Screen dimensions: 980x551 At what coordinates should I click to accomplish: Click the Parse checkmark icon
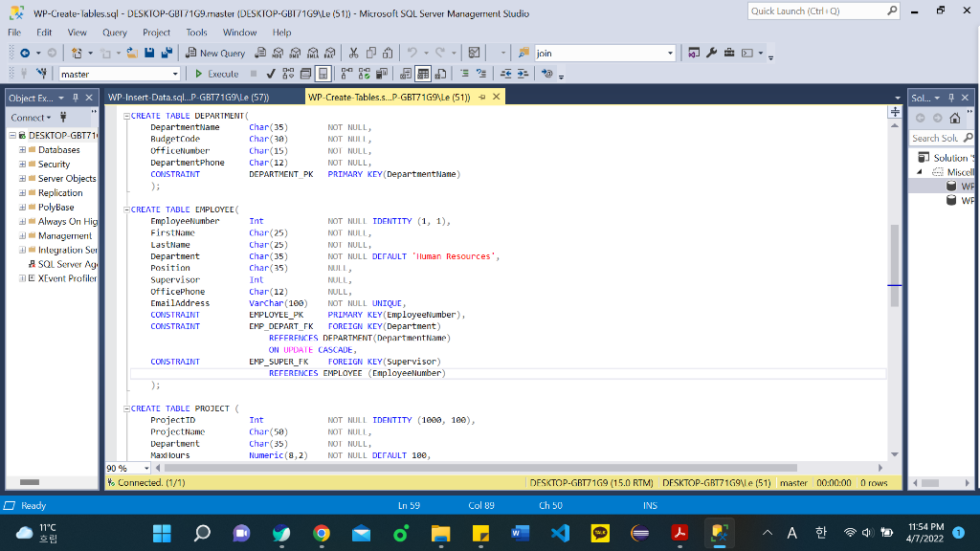(273, 74)
